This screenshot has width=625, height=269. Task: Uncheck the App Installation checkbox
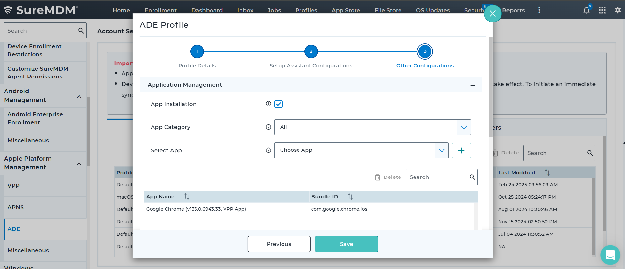coord(278,104)
